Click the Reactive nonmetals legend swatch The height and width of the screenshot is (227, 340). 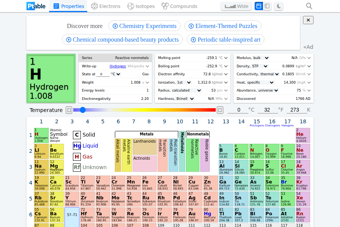(x=193, y=155)
